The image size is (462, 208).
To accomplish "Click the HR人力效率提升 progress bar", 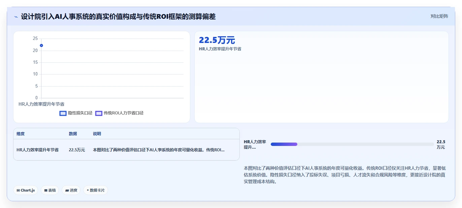I will (352, 144).
